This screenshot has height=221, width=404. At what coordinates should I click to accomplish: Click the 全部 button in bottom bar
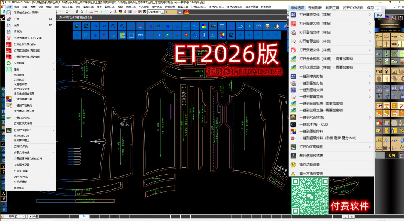36,217
